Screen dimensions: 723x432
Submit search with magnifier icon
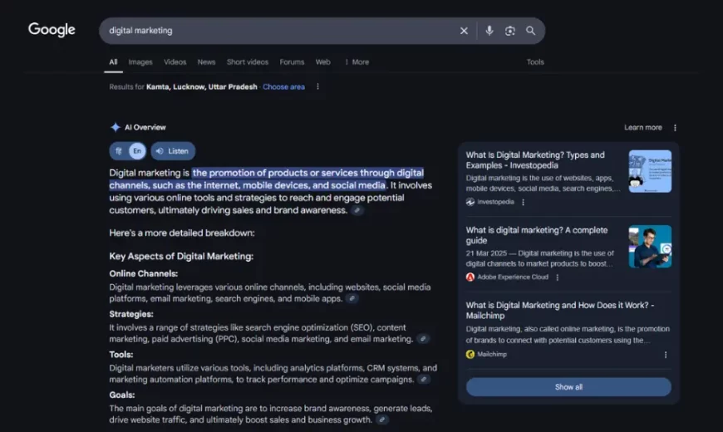(531, 31)
